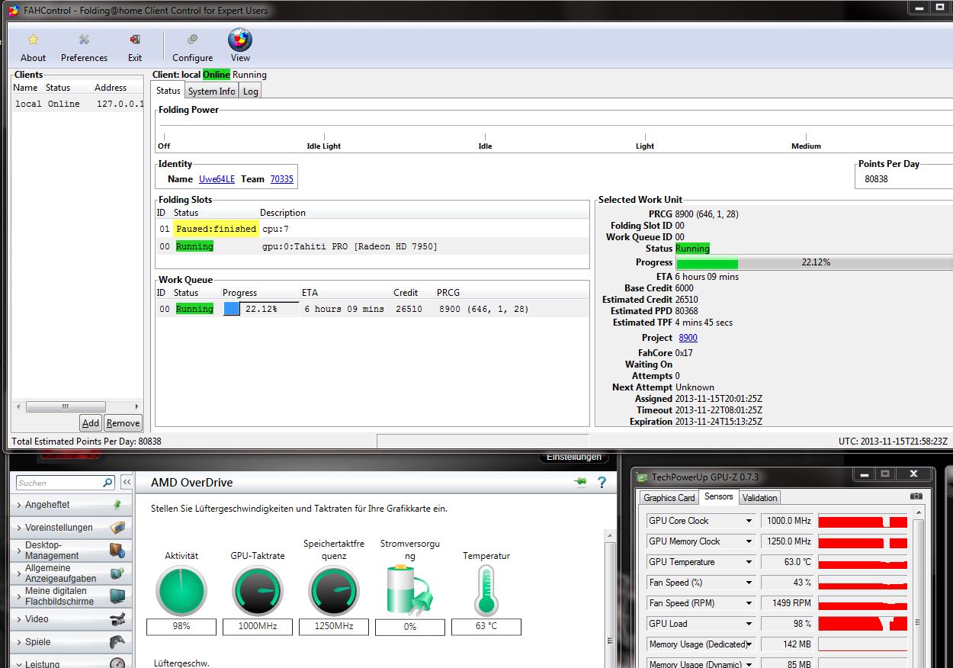The width and height of the screenshot is (953, 668).
Task: Click the 1000MHz GPU-Taktrate value box
Action: tap(258, 627)
